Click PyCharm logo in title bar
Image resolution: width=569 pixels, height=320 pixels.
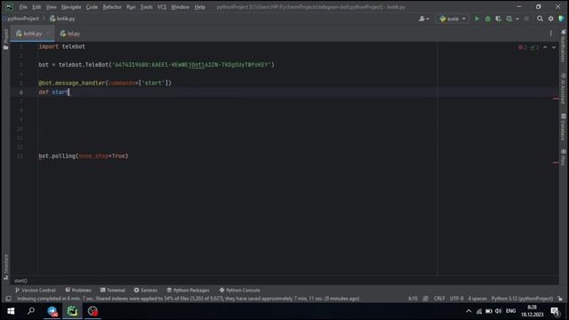pos(10,7)
